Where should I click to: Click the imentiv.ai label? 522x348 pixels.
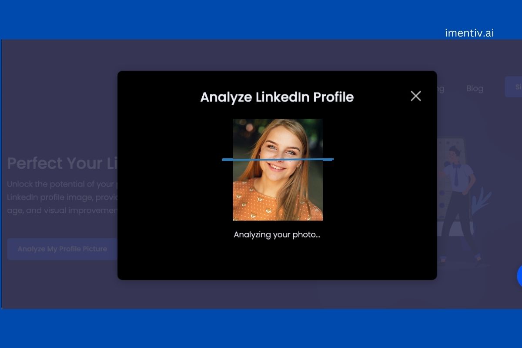click(x=469, y=33)
